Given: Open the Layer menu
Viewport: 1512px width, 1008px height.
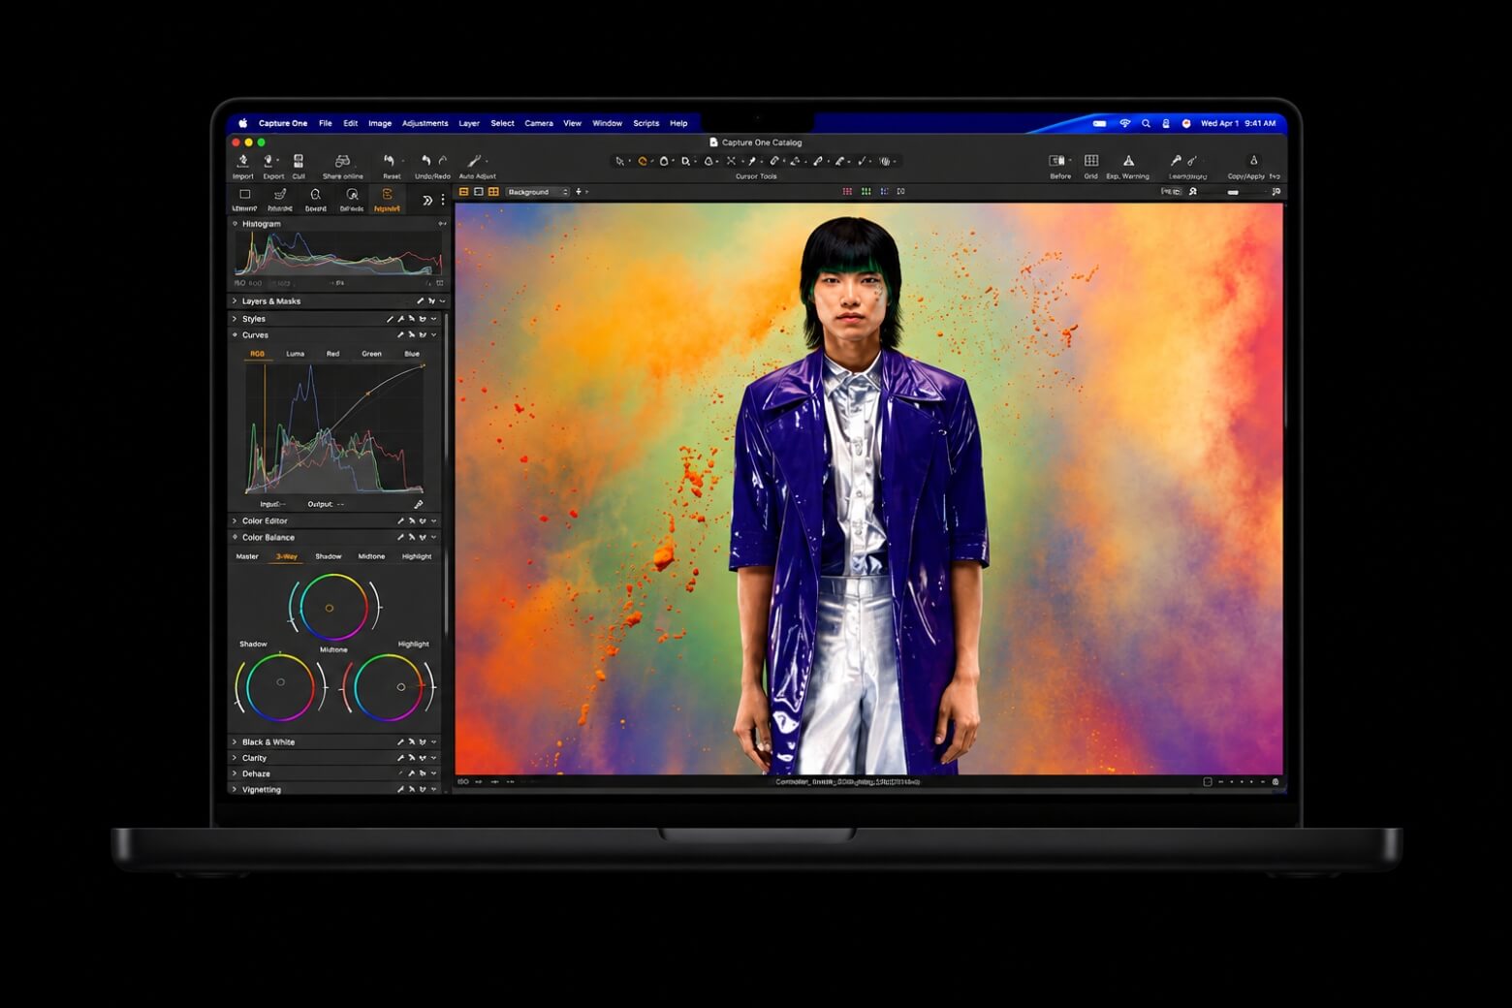Looking at the screenshot, I should pos(469,123).
